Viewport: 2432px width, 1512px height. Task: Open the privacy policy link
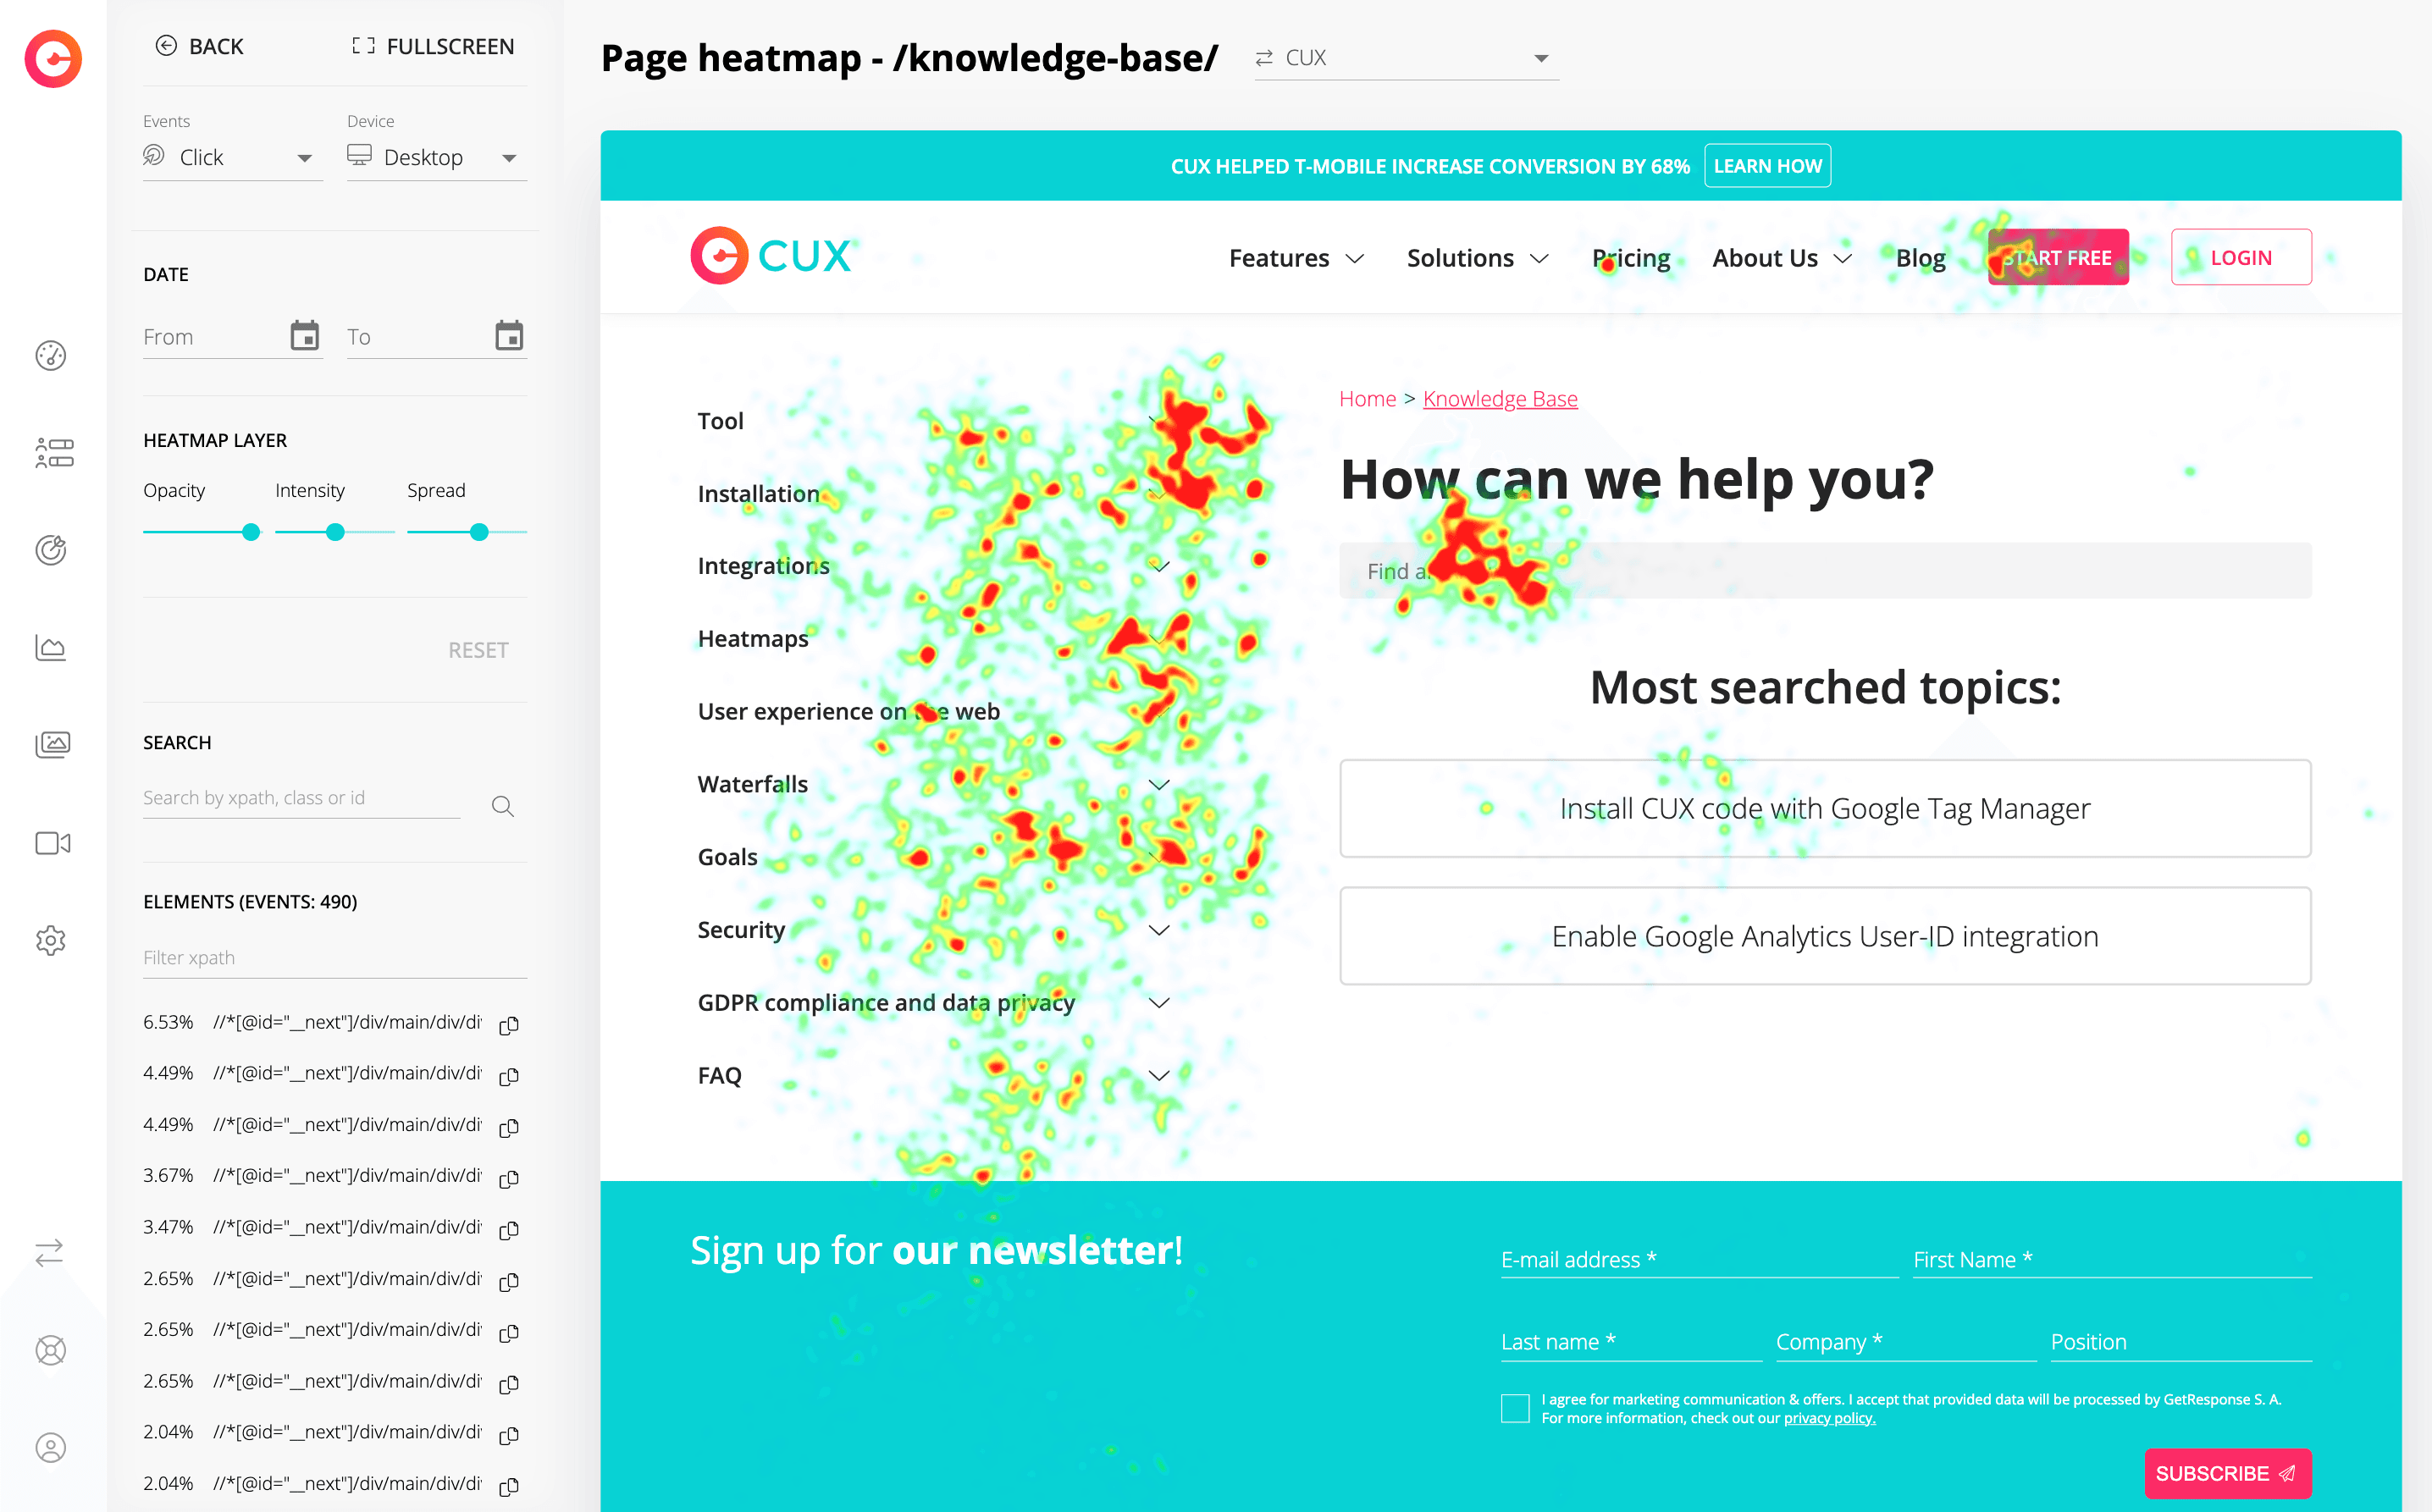point(1829,1418)
